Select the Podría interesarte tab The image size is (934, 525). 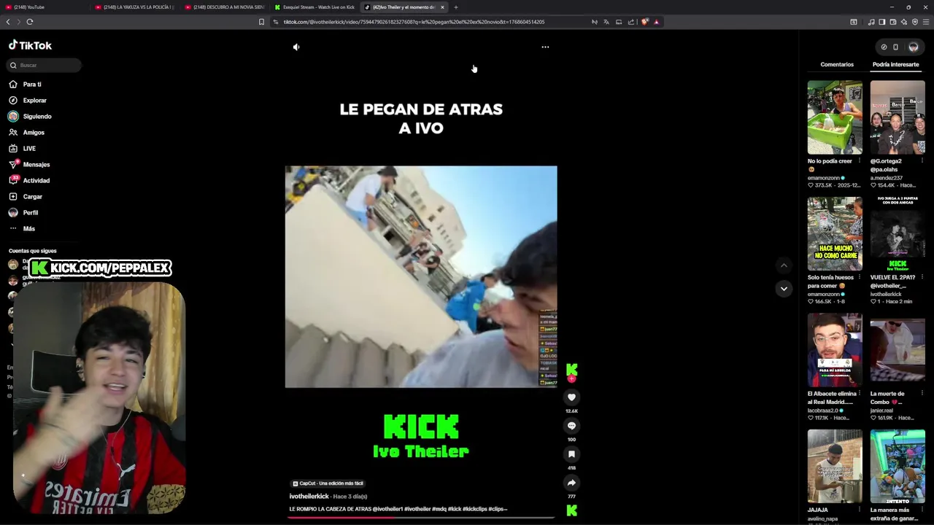[895, 64]
